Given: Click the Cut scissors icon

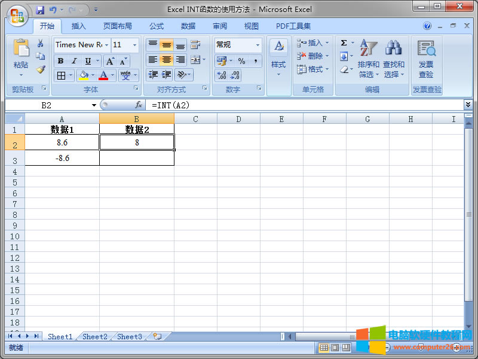Looking at the screenshot, I should click(x=41, y=44).
